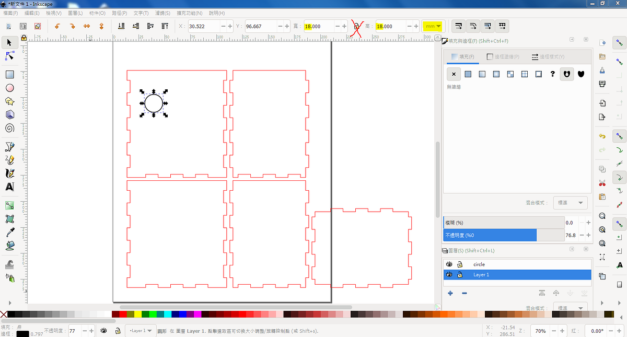Toggle current layer lock in status bar
The image size is (627, 337).
coord(118,331)
